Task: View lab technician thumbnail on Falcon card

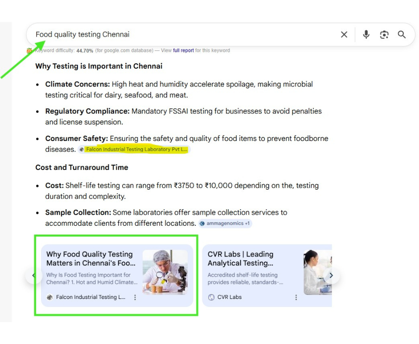Action: point(165,272)
